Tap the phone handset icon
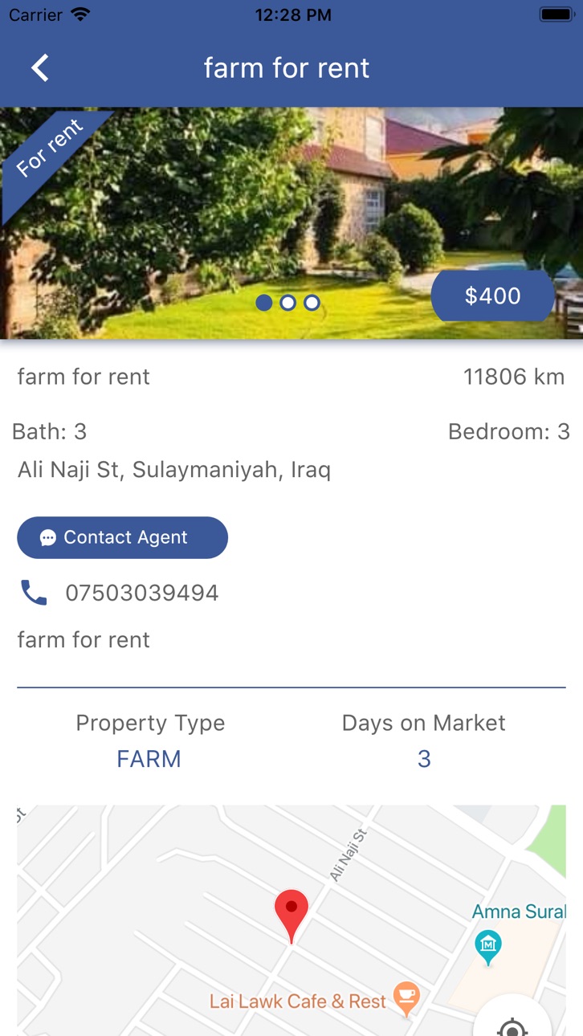583x1036 pixels. [34, 593]
